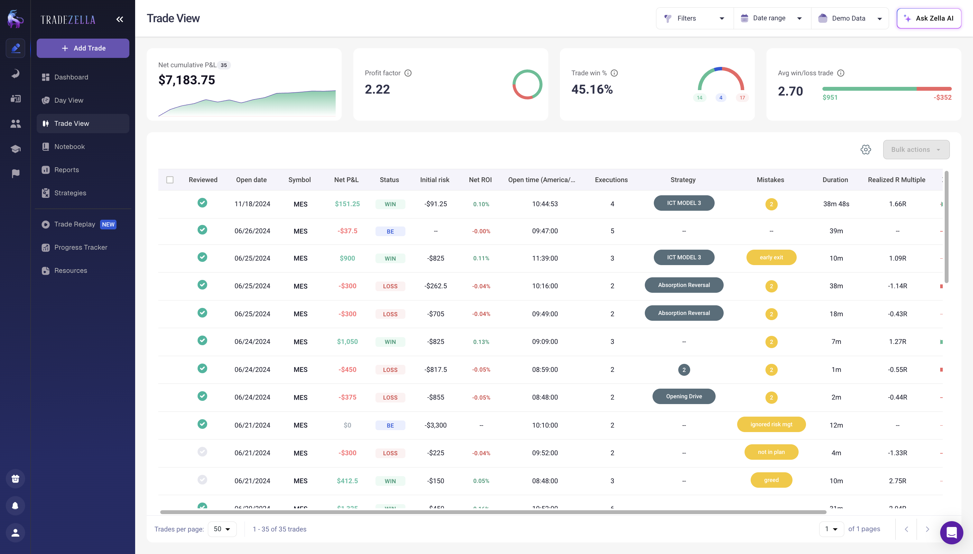
Task: Go to Notebook in sidebar
Action: [69, 146]
